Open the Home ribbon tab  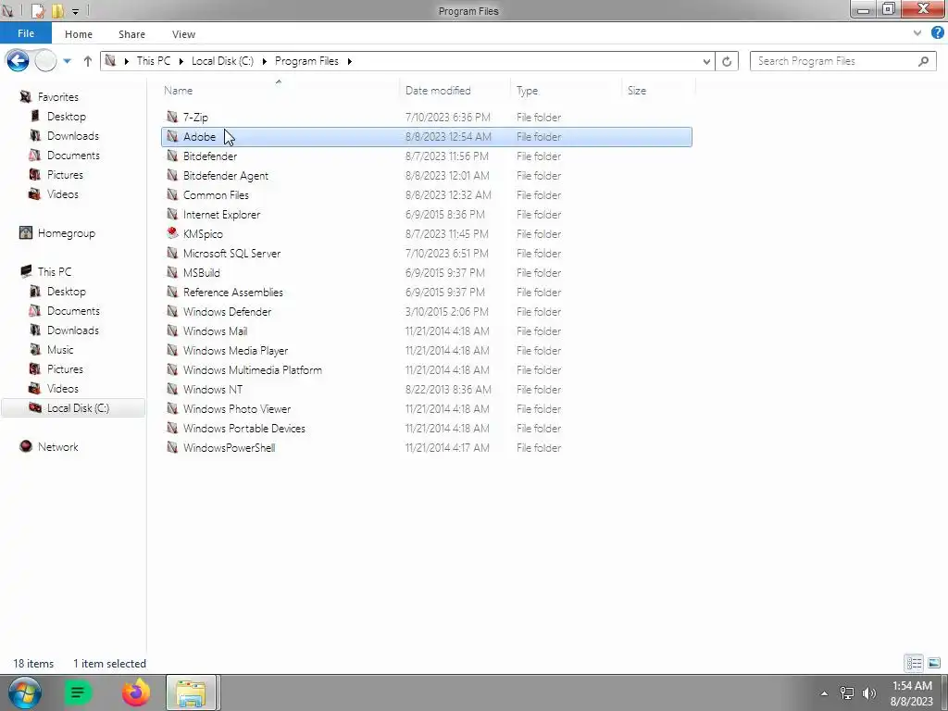[x=79, y=34]
